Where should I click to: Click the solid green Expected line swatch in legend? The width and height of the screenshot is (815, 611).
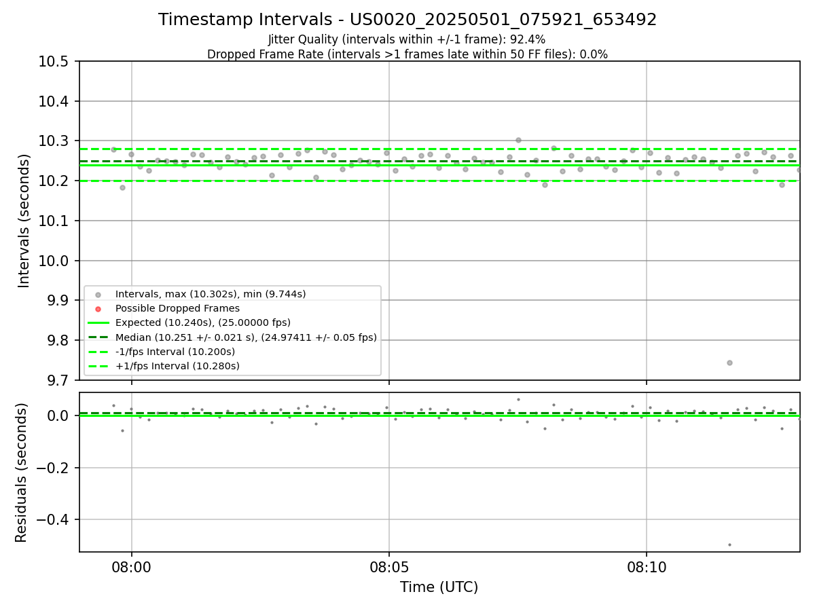click(x=98, y=323)
